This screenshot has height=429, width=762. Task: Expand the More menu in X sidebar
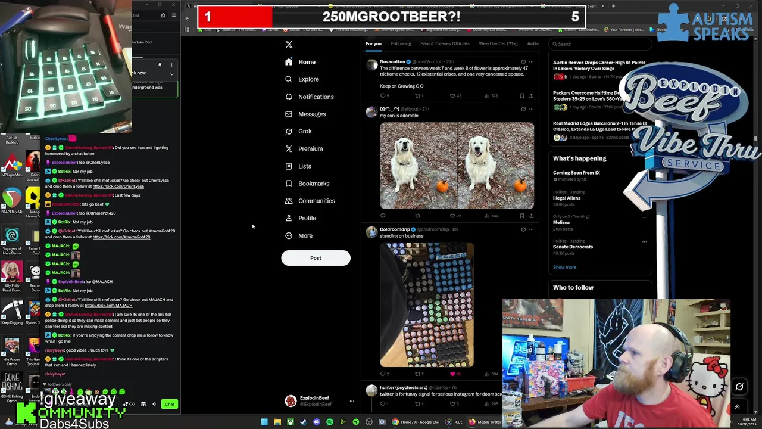[298, 235]
